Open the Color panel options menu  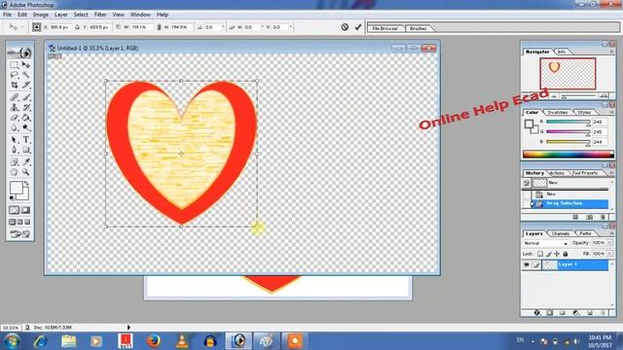612,113
